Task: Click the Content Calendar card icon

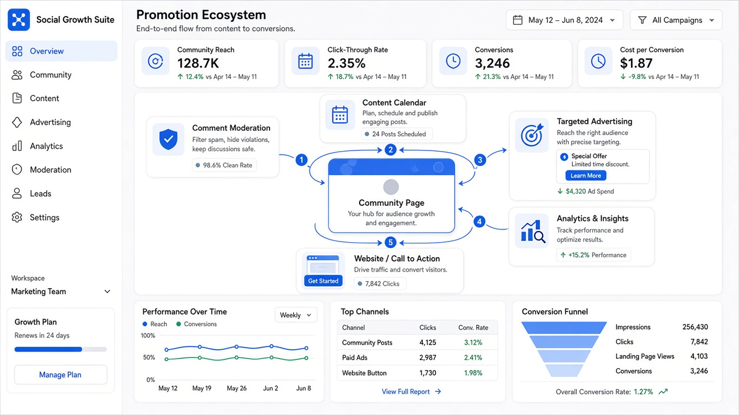Action: click(340, 115)
